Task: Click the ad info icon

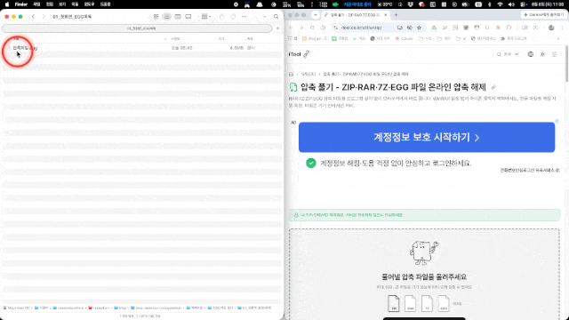Action: click(x=557, y=121)
